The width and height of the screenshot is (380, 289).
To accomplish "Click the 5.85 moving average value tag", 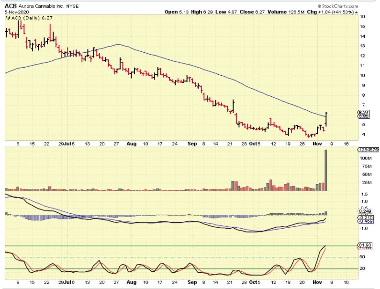I will click(364, 116).
